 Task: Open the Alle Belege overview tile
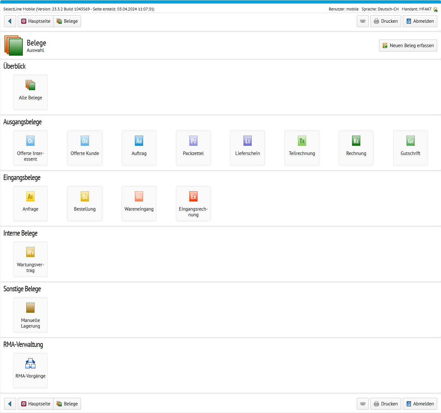coord(30,92)
